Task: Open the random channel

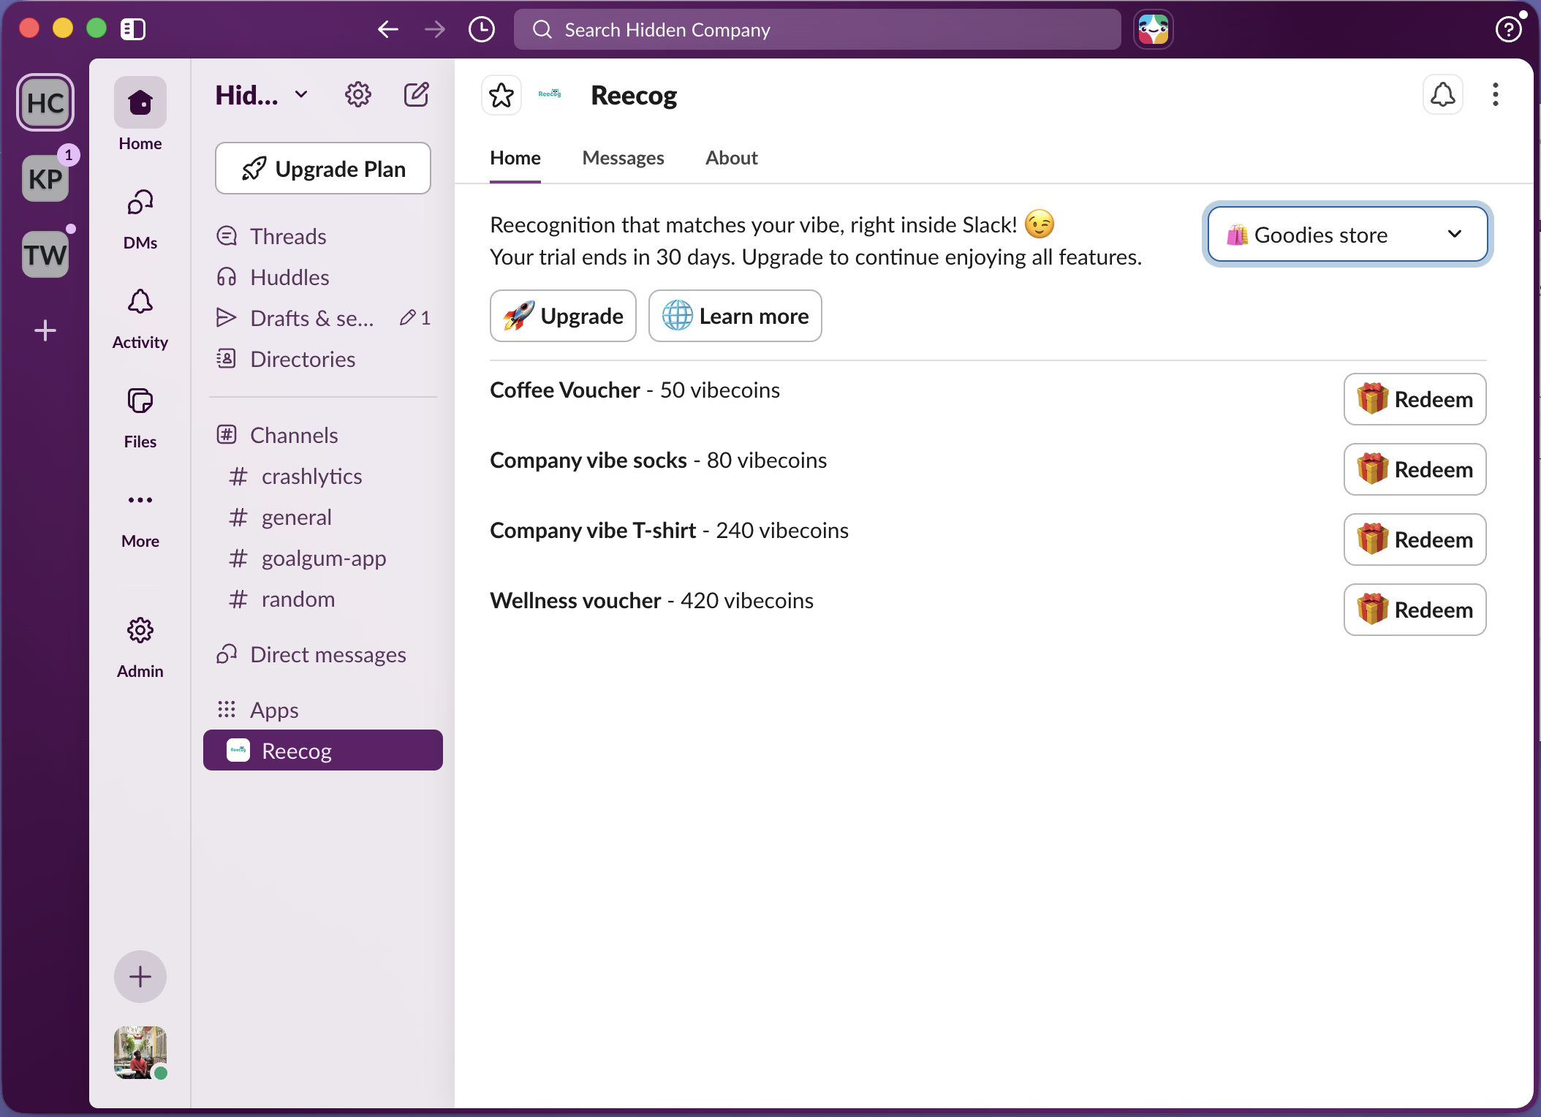Action: (x=323, y=599)
